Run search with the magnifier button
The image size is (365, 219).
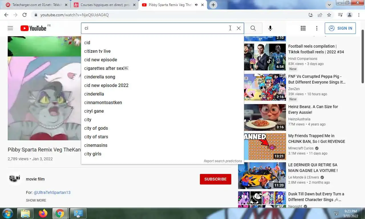coord(253,28)
